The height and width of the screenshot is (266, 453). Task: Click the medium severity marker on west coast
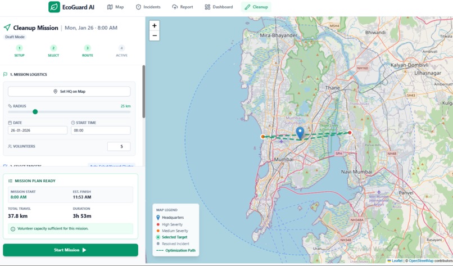pyautogui.click(x=262, y=137)
